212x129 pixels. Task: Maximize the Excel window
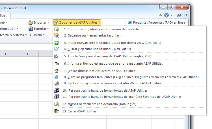(171, 7)
